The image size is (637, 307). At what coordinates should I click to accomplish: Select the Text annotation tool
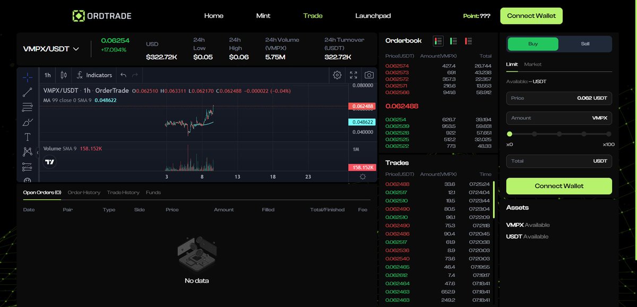click(28, 137)
